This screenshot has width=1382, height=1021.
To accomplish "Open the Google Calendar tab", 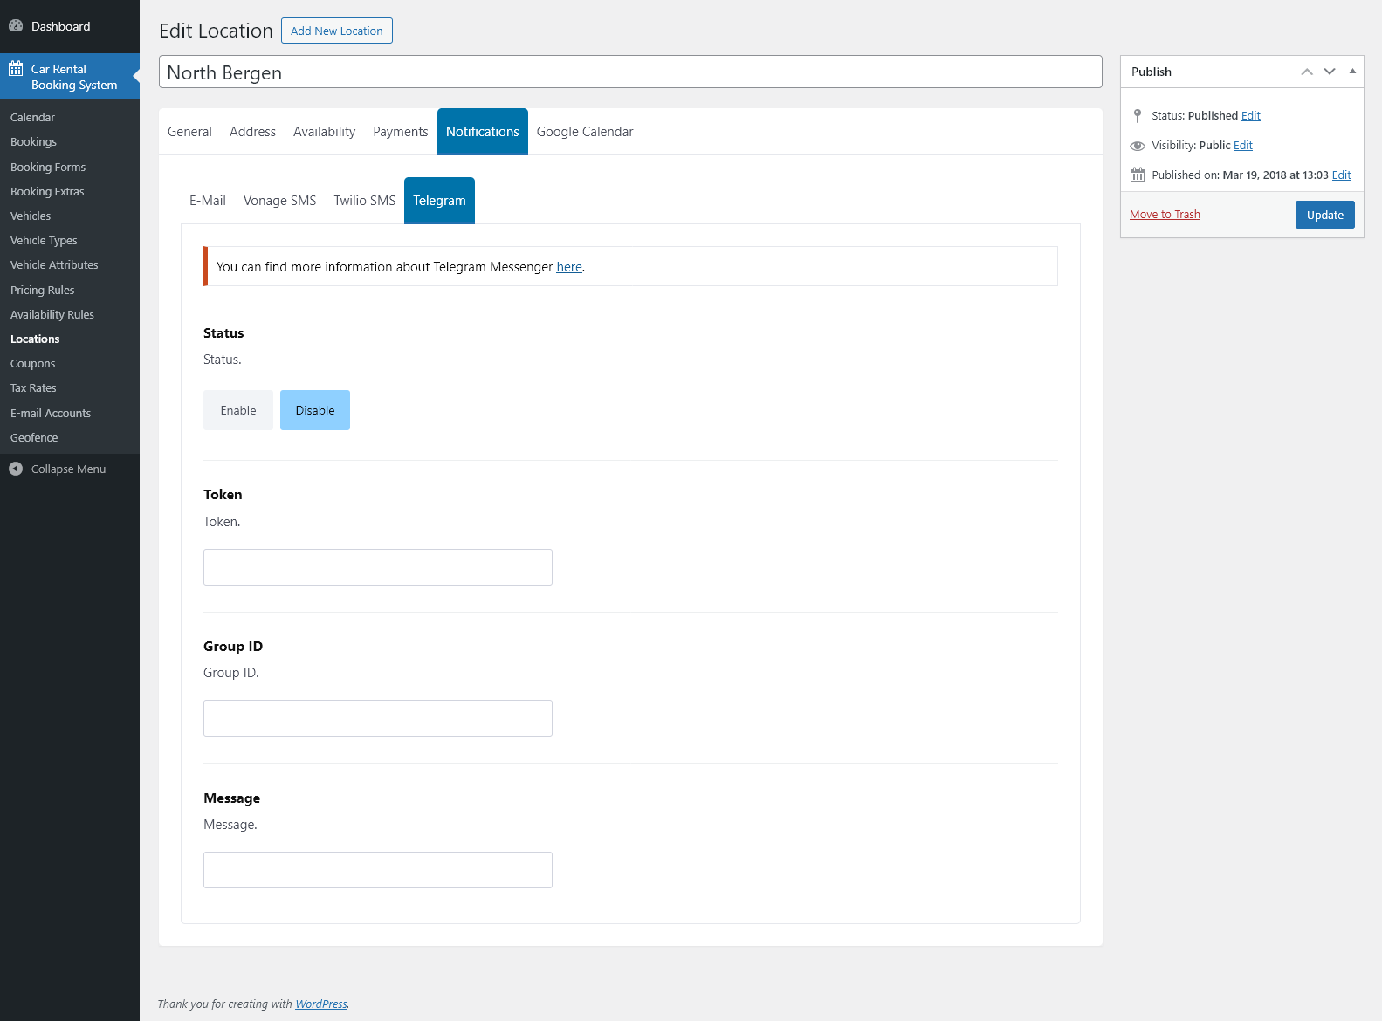I will click(x=585, y=132).
